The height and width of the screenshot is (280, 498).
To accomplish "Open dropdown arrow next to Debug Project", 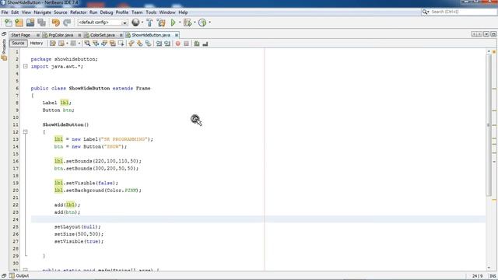I will (195, 23).
